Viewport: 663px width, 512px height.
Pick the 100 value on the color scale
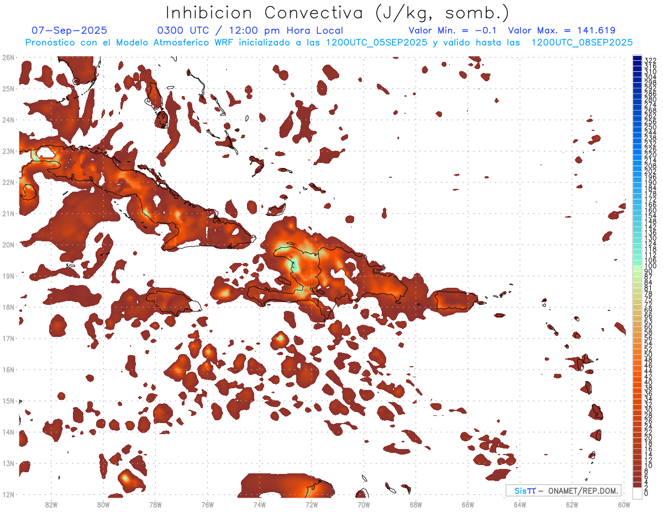[637, 266]
